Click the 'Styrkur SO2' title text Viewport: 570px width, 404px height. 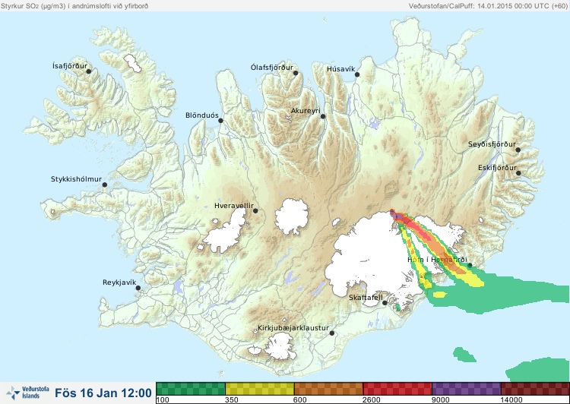coord(74,6)
